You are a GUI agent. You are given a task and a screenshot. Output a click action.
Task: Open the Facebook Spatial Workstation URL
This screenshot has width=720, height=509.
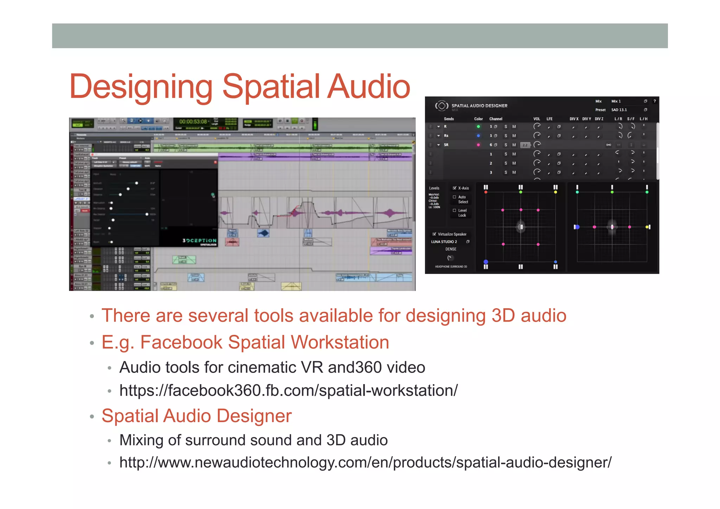click(x=288, y=390)
